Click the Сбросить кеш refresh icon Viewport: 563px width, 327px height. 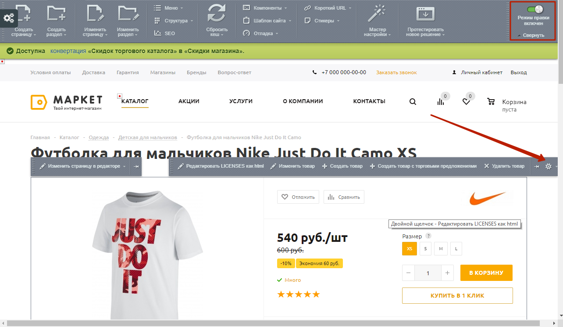click(216, 13)
